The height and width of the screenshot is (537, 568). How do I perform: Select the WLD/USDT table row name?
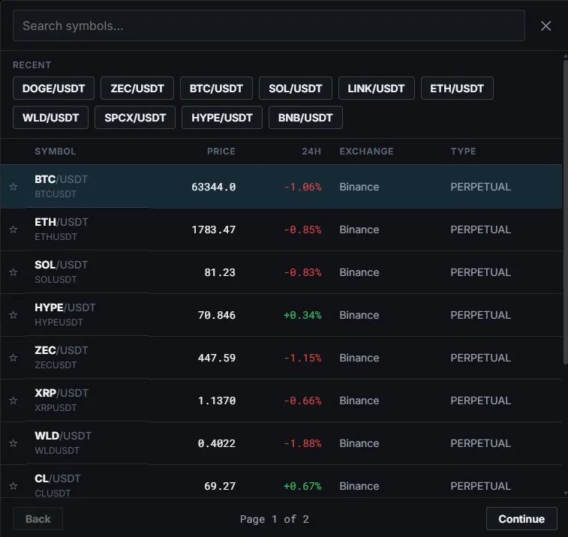click(x=63, y=436)
